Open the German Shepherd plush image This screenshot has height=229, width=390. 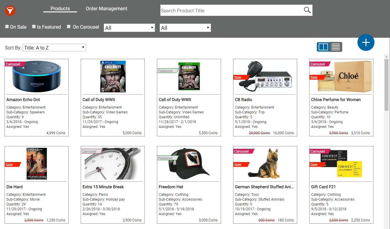tap(265, 163)
